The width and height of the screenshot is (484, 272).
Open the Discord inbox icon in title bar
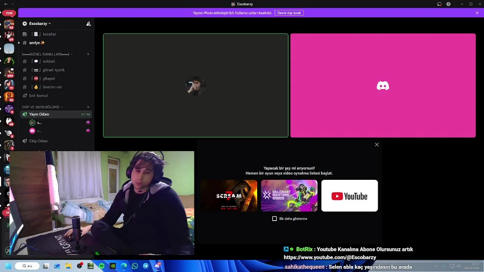pos(439,4)
